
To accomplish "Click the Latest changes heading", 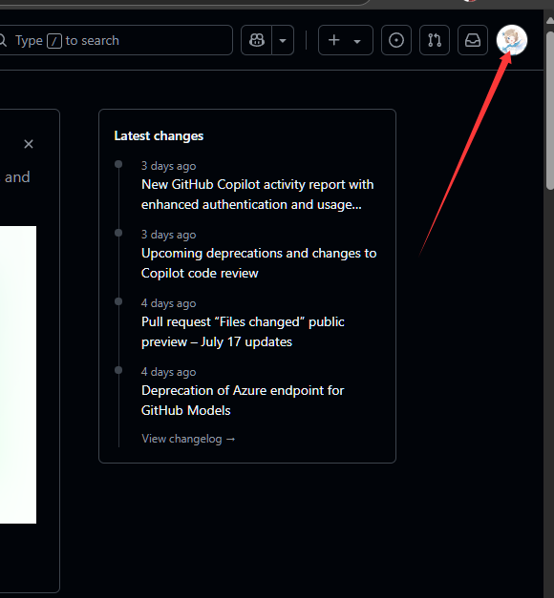I will [x=159, y=135].
